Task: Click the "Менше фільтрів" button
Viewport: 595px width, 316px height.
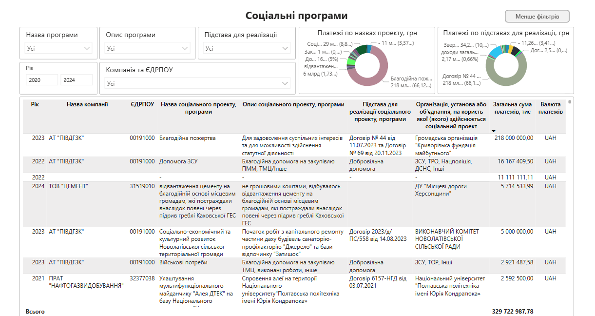Action: [x=537, y=17]
